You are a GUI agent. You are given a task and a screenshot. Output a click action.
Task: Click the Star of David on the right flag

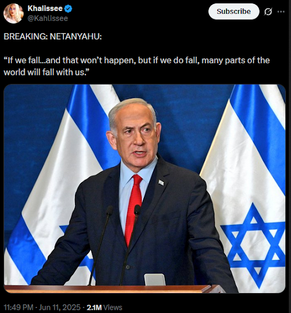[253, 245]
